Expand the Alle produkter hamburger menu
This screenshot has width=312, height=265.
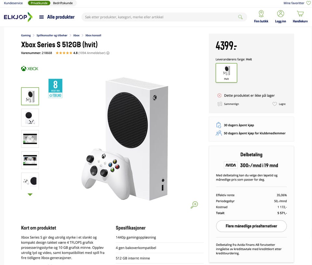click(42, 17)
